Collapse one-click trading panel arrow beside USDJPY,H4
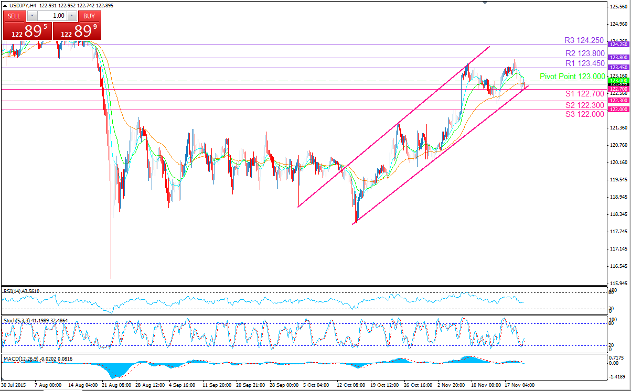This screenshot has height=391, width=631. (4, 5)
